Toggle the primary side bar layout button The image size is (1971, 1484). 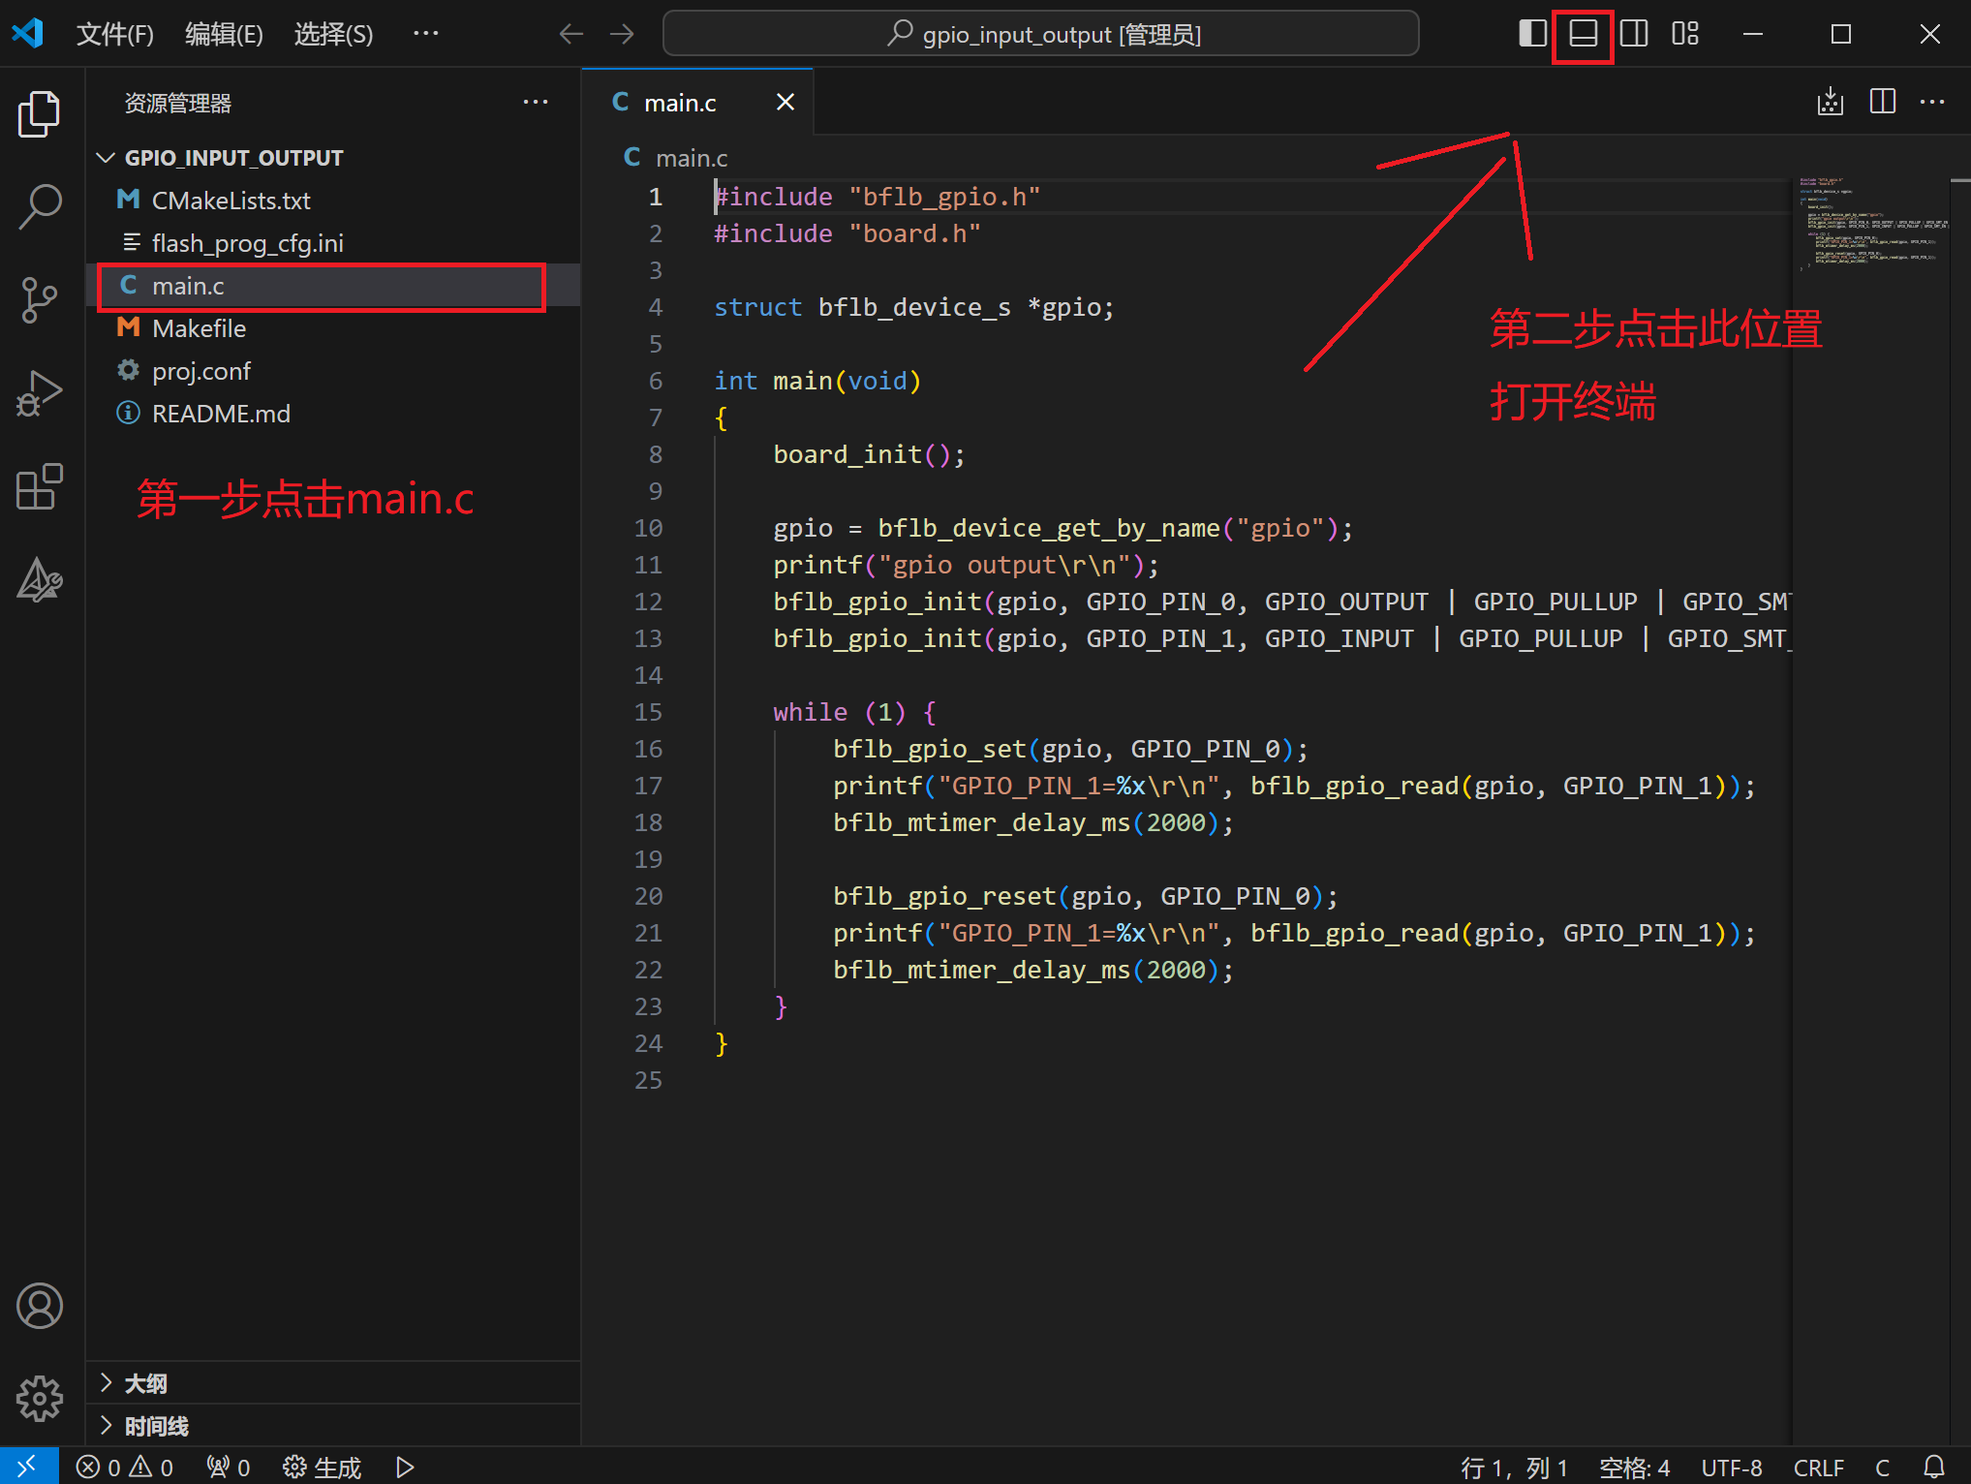pos(1532,34)
